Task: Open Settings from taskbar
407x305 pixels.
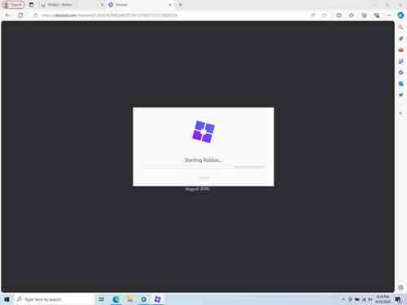Action: pos(144,299)
